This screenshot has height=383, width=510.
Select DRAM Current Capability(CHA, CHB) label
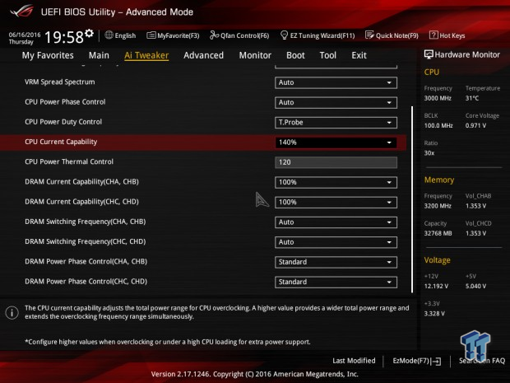[81, 182]
